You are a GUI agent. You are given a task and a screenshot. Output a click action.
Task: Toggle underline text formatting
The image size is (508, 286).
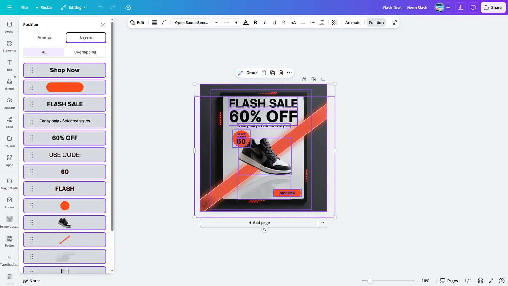(274, 23)
